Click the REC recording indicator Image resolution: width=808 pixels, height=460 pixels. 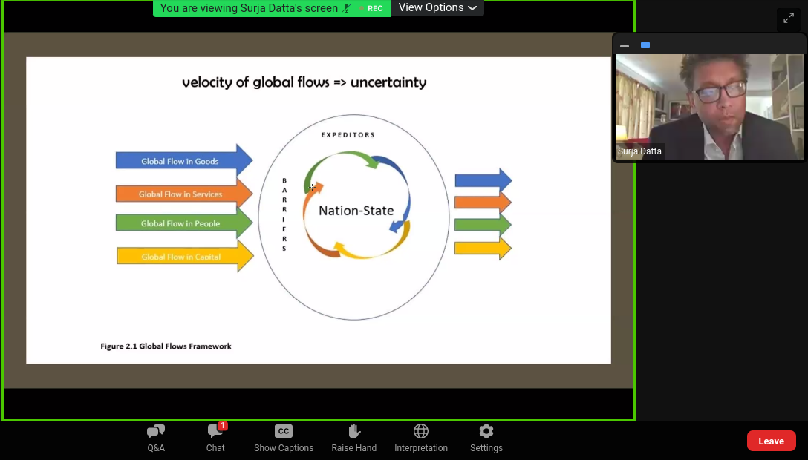374,8
